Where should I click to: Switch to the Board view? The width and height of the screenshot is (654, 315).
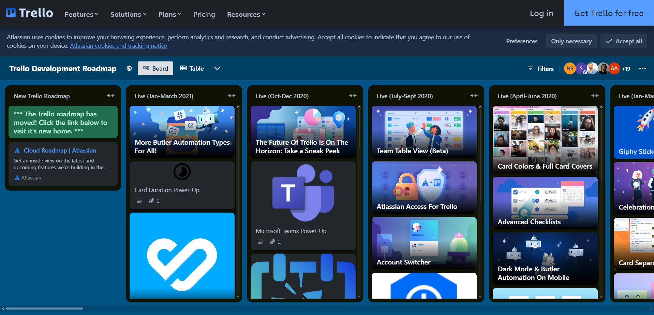(155, 68)
